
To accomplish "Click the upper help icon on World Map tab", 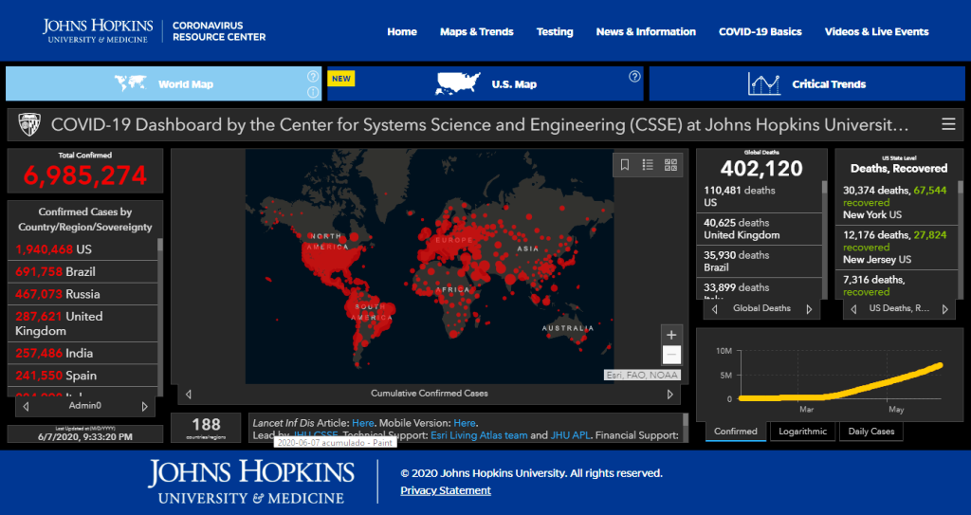I will pos(313,77).
